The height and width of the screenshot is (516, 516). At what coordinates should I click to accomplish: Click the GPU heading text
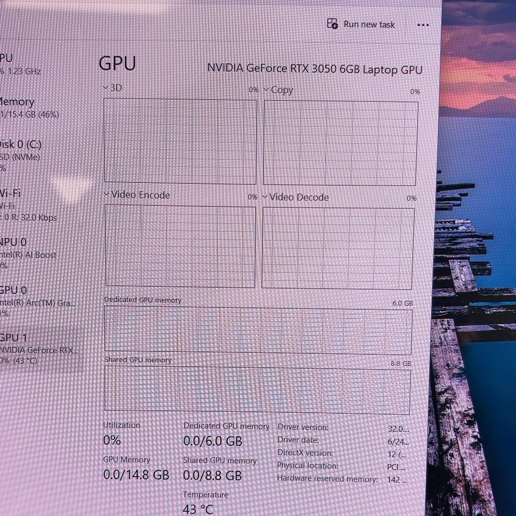(117, 64)
